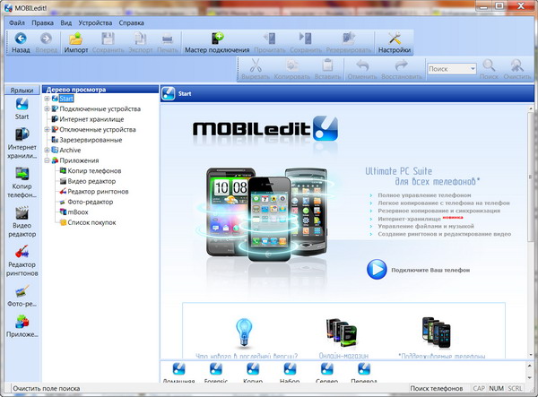The height and width of the screenshot is (397, 538).
Task: Open supported phones icon
Action: 436,332
